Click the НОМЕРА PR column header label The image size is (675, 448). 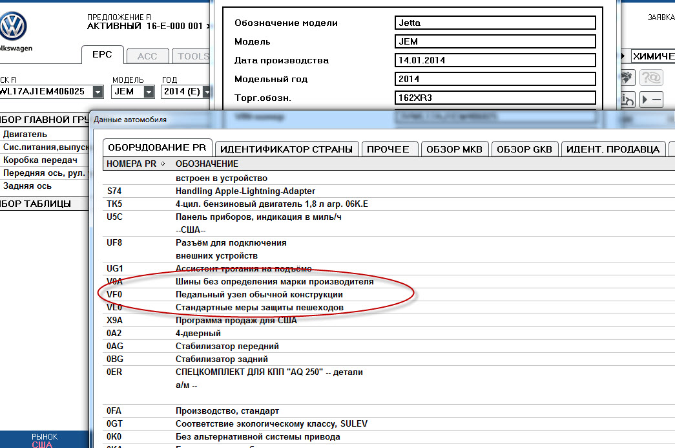click(x=131, y=164)
